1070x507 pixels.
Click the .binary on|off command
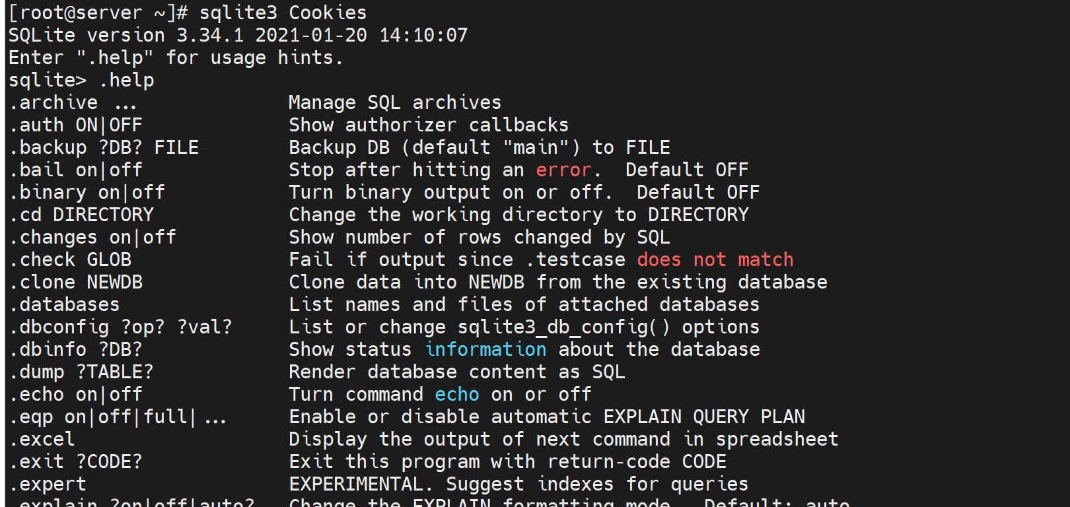click(x=87, y=193)
